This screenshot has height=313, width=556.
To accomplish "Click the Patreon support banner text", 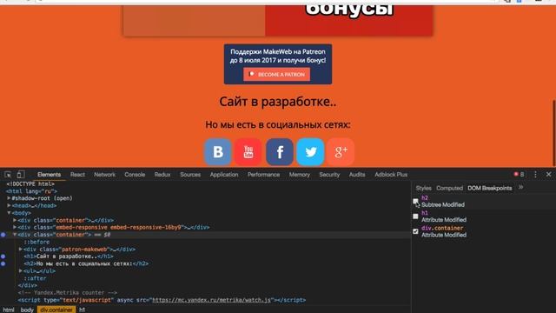I will 278,56.
